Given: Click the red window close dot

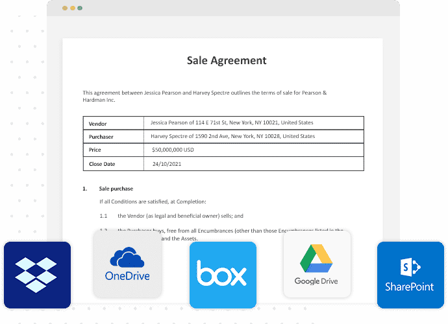Looking at the screenshot, I should (x=65, y=8).
